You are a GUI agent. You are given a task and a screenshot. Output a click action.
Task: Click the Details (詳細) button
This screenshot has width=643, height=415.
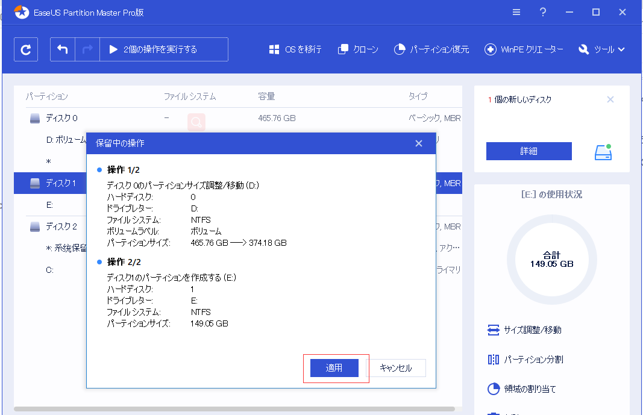[x=529, y=151]
